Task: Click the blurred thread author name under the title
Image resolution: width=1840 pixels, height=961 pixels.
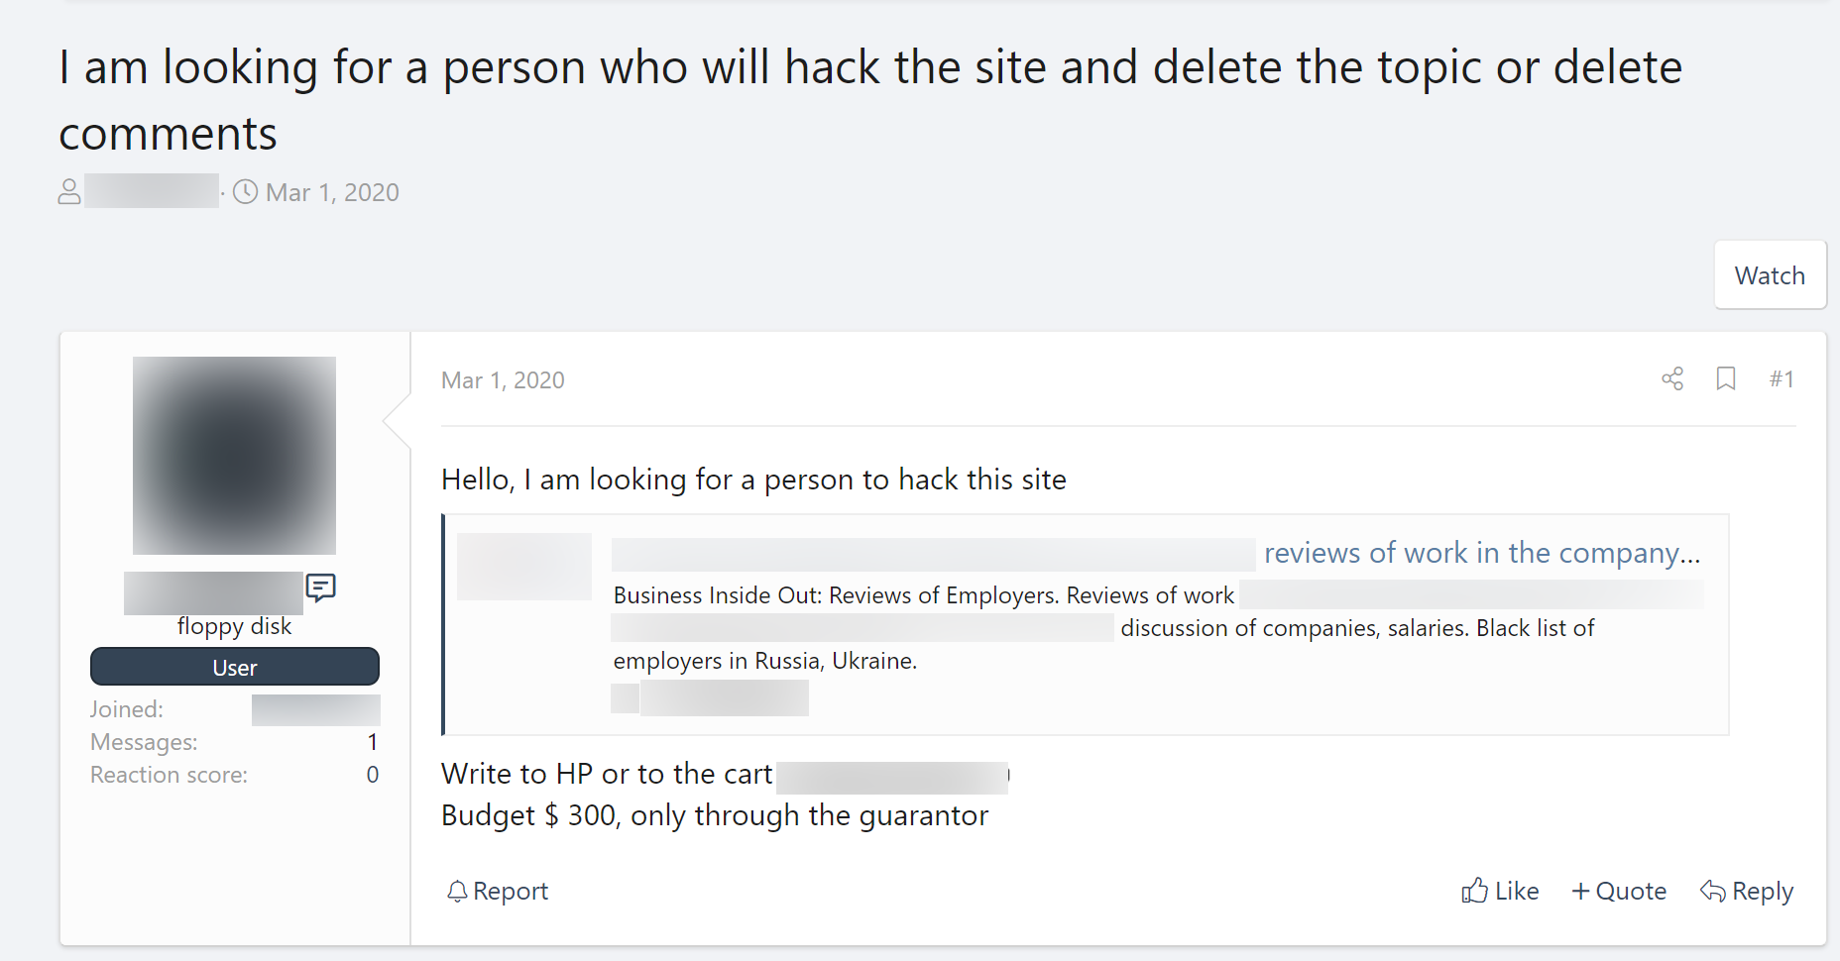Action: tap(152, 191)
